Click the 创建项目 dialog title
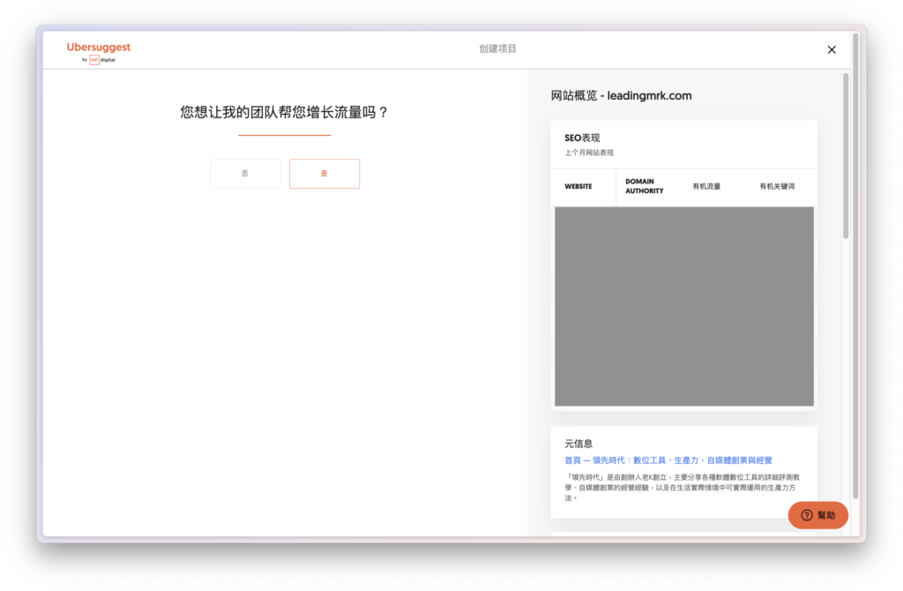The width and height of the screenshot is (903, 591). tap(497, 49)
